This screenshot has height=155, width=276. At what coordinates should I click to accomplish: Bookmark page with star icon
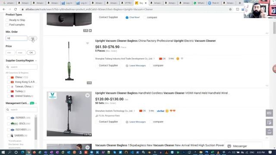[230, 9]
